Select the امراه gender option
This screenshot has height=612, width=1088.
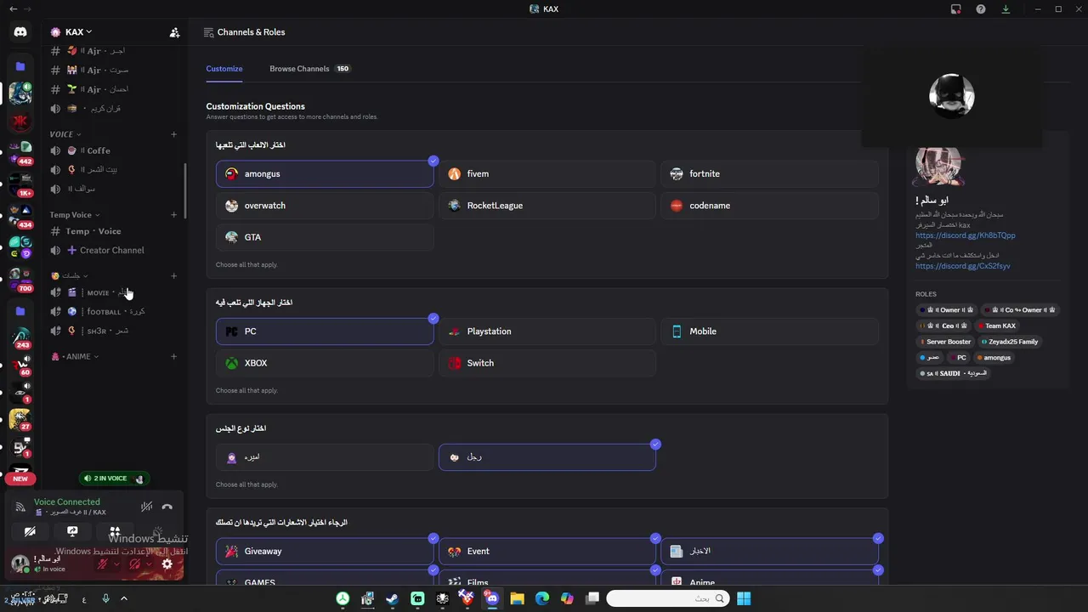(325, 457)
